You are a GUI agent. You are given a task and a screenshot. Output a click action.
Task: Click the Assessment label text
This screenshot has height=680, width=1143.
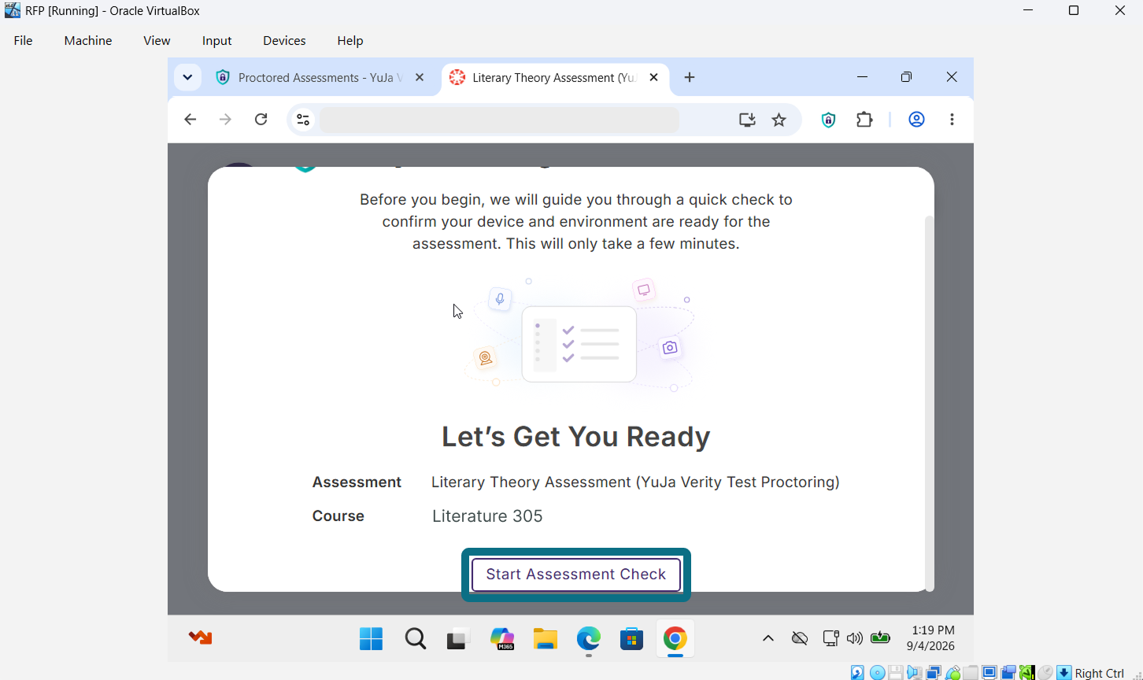coord(357,482)
